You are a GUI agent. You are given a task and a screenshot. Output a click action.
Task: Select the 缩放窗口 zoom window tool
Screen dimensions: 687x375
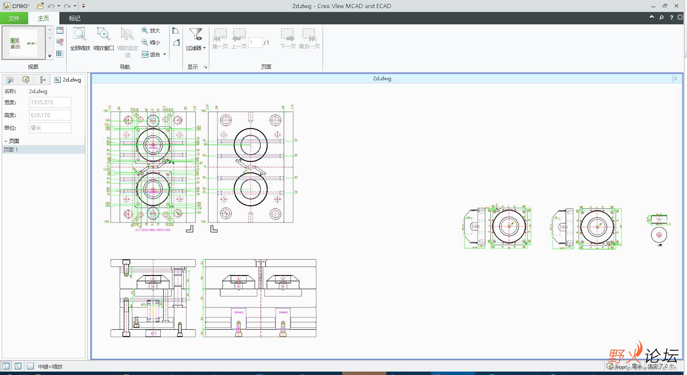(103, 39)
